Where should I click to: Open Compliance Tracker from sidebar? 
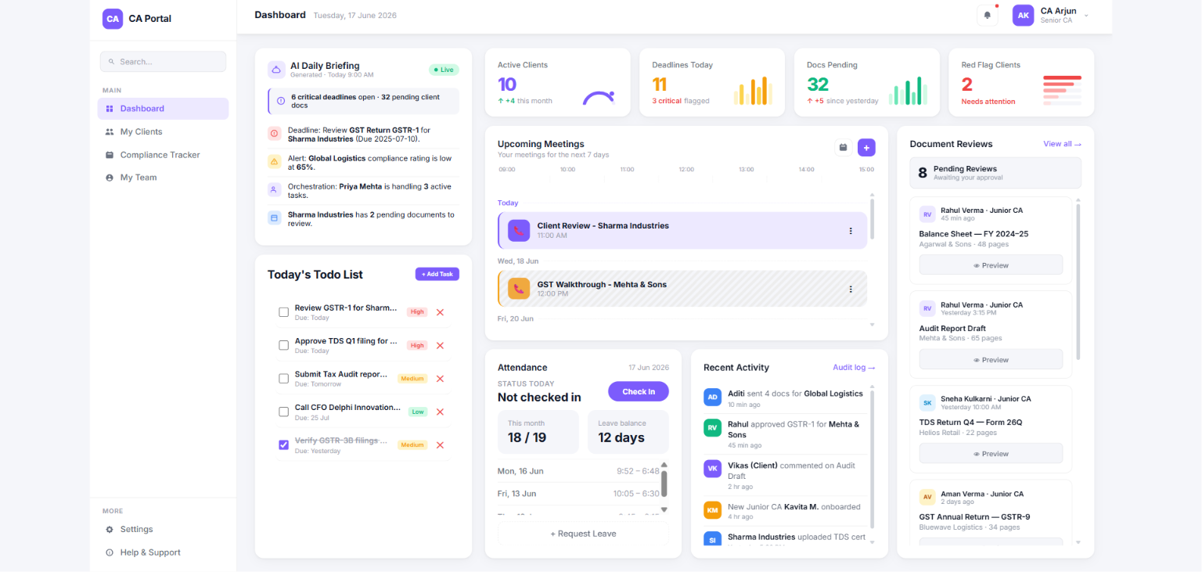[x=163, y=155]
